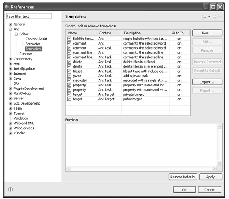Select Content Assist preference page

pyautogui.click(x=36, y=39)
